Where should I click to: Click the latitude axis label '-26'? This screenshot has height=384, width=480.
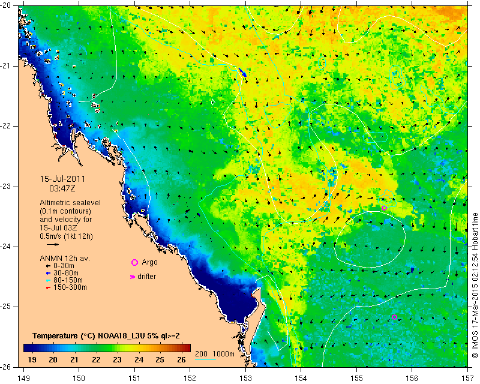click(x=6, y=367)
